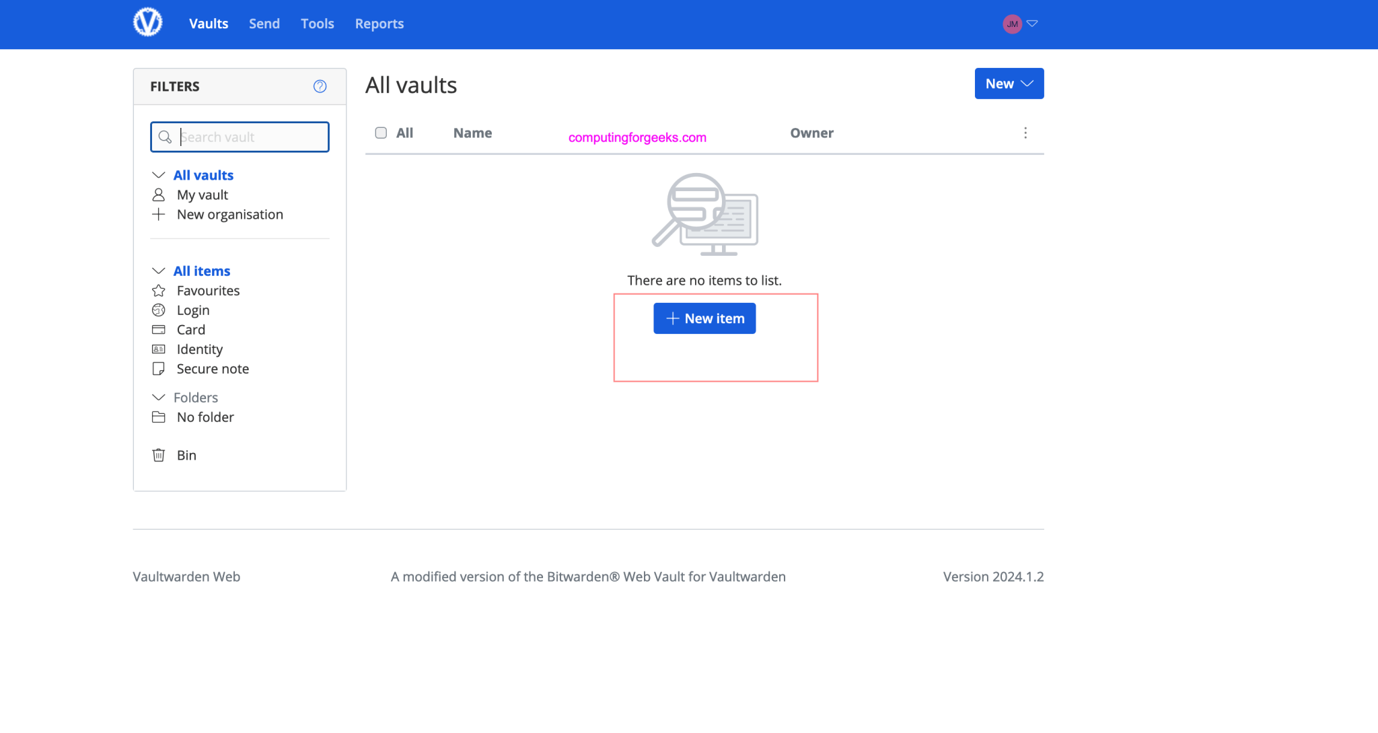
Task: Select New organisation link
Action: pos(230,215)
